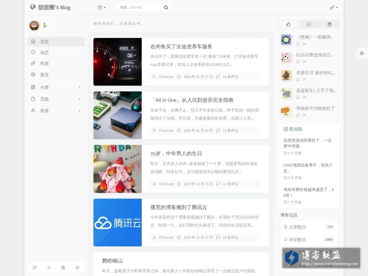The width and height of the screenshot is (368, 276).
Task: Click the link icon next to 邻居
Action: 33,63
